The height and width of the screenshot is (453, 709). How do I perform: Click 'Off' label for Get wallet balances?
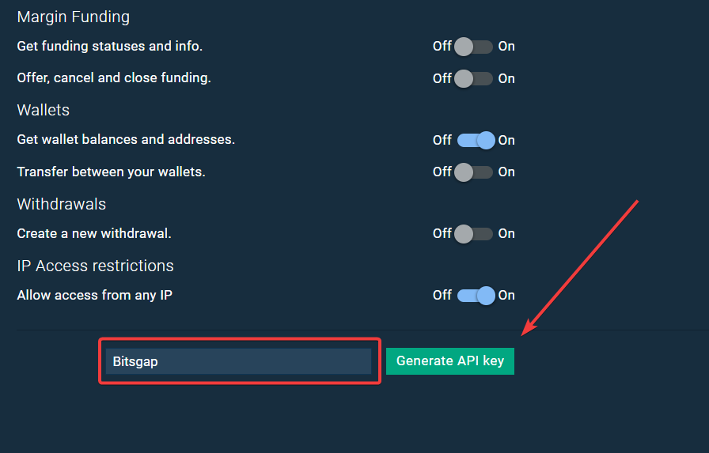click(x=442, y=140)
